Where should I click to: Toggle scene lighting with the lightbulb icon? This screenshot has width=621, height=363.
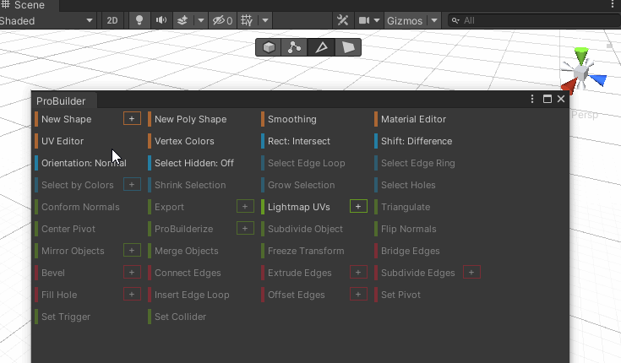tap(140, 20)
